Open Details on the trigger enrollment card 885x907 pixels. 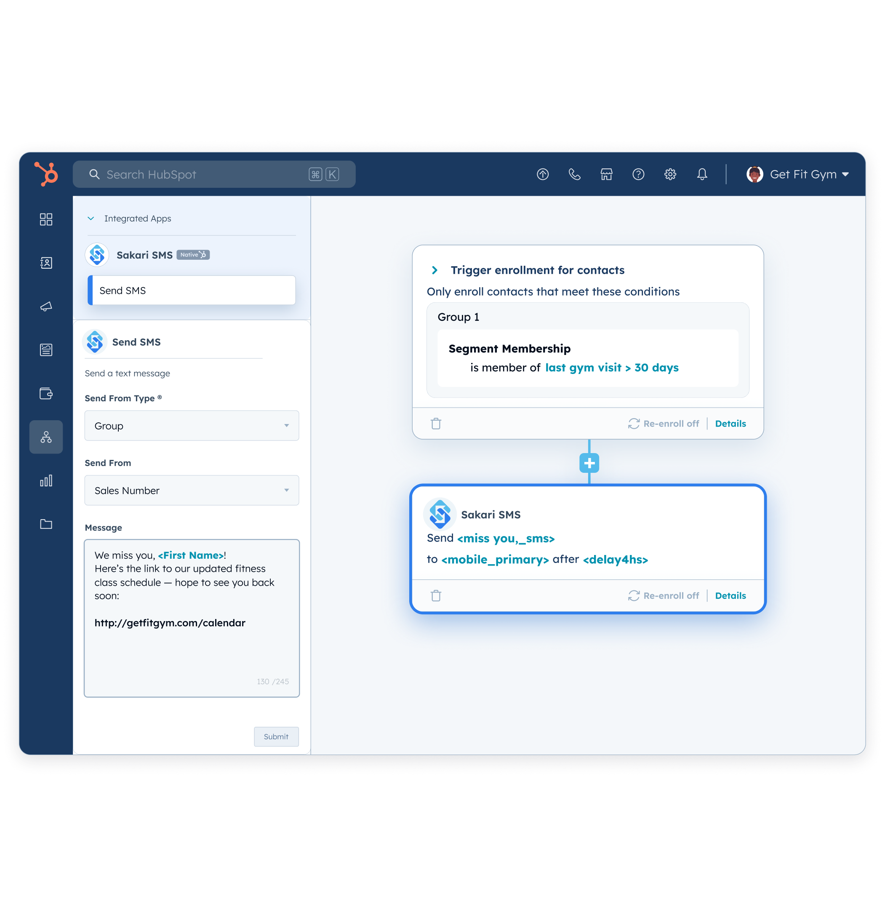tap(730, 423)
